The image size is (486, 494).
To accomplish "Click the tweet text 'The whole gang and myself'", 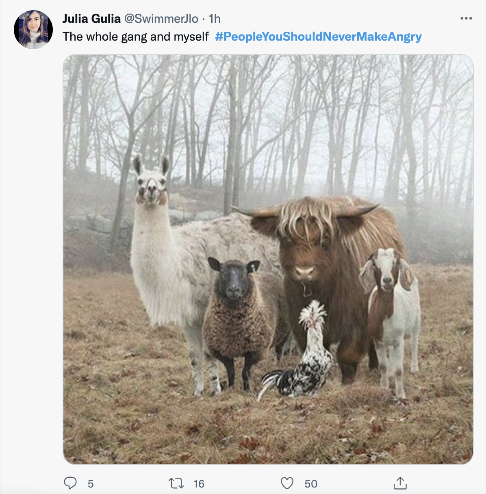I will pos(136,37).
